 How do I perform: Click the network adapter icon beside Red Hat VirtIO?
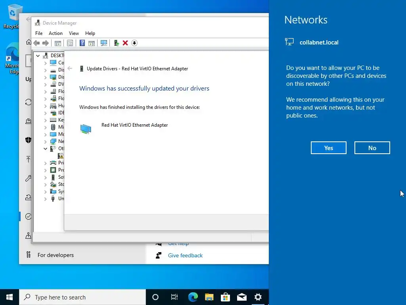(86, 129)
